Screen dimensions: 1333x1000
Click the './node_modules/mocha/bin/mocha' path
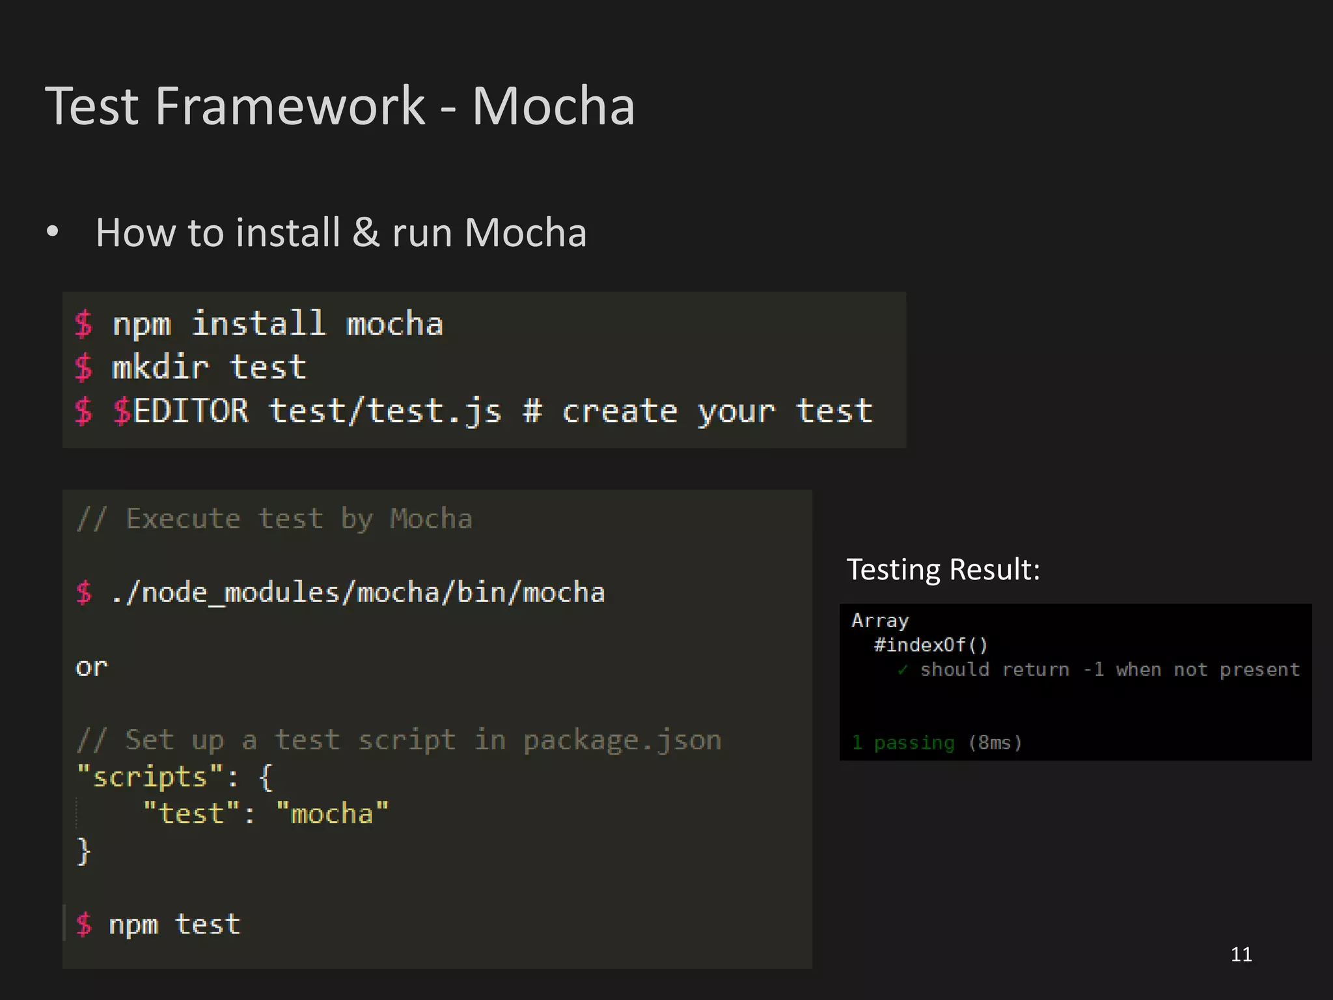click(x=358, y=593)
